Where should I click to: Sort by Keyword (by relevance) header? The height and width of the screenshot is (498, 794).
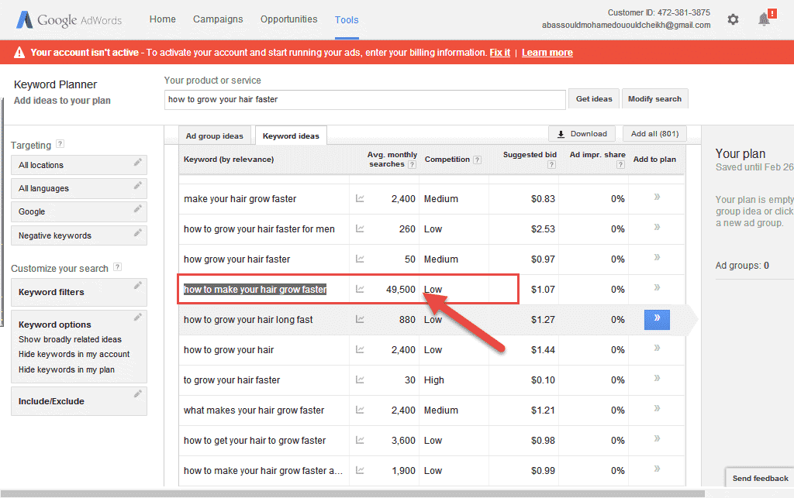point(229,160)
